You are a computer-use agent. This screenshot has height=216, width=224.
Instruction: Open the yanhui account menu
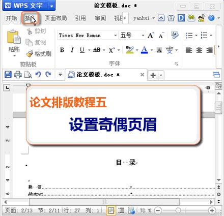[144, 18]
